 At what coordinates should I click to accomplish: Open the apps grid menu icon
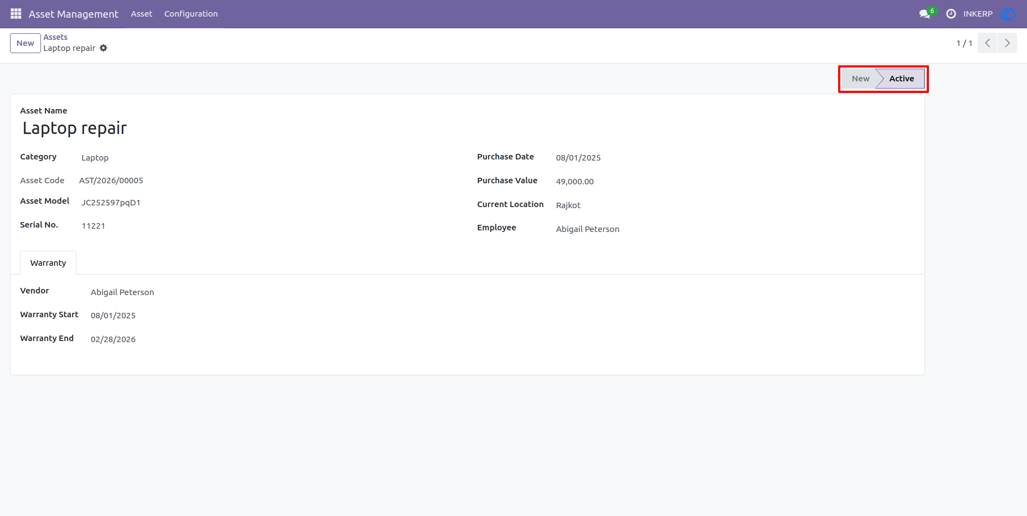point(16,14)
